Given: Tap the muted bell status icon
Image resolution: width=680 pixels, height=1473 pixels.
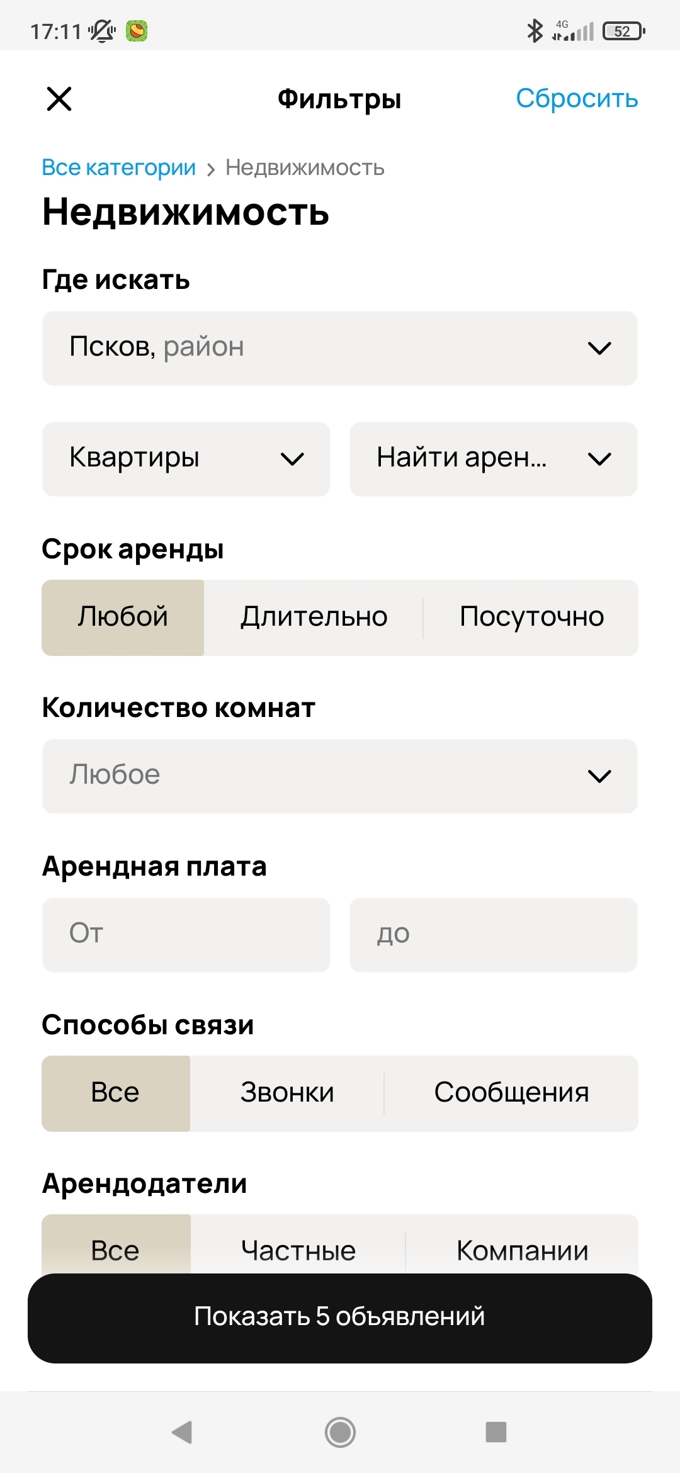Looking at the screenshot, I should pos(102,30).
